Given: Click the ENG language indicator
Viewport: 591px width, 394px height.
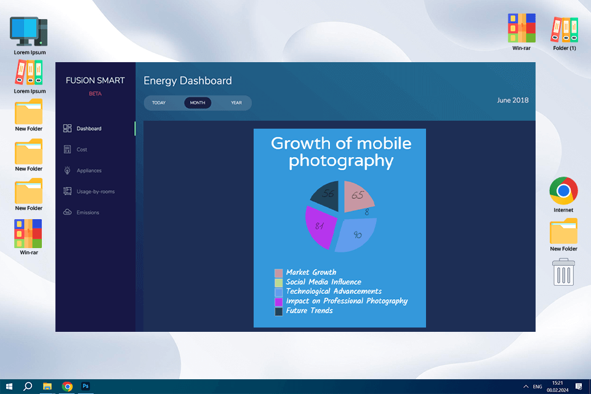Looking at the screenshot, I should pos(537,387).
